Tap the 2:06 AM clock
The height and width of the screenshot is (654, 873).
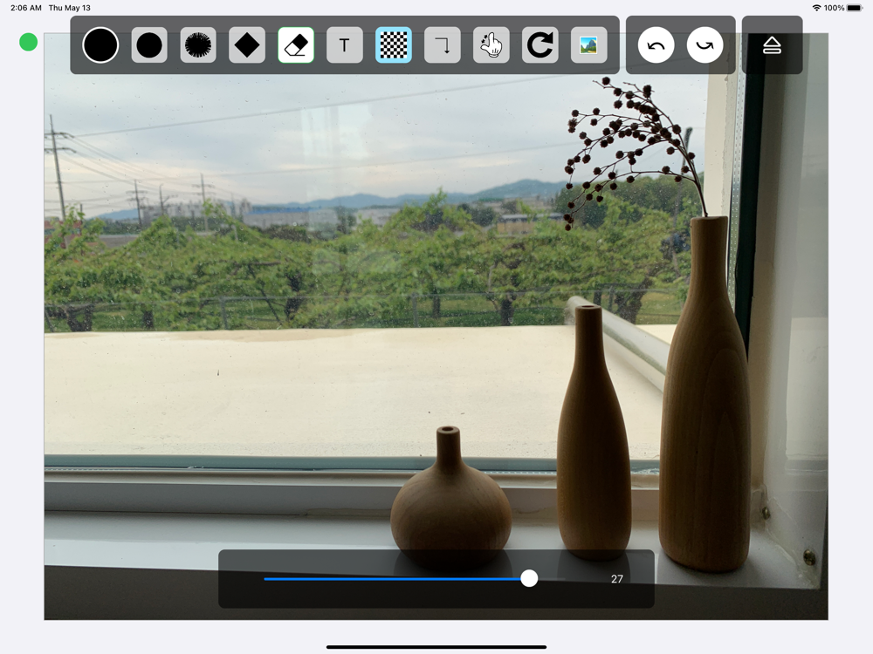(x=25, y=8)
